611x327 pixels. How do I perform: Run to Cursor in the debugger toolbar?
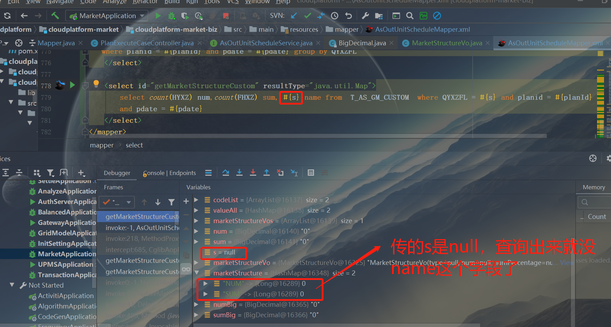click(x=294, y=172)
